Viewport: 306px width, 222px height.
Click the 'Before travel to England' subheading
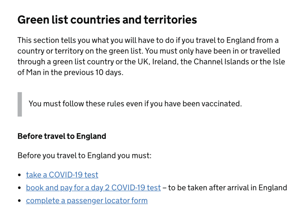pyautogui.click(x=62, y=136)
